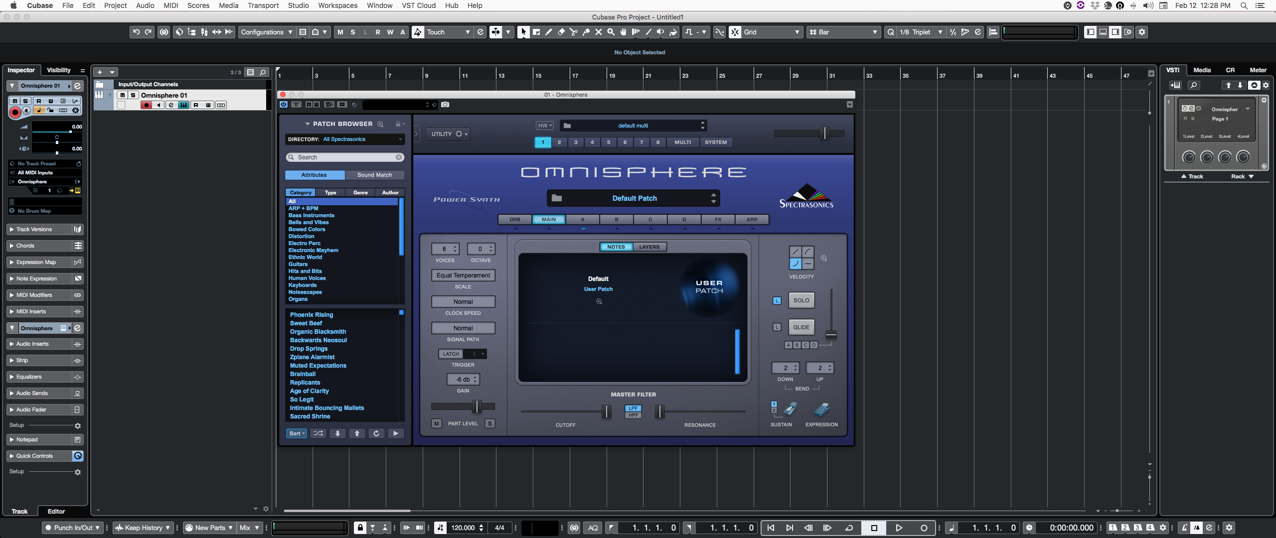Switch to the LAYERS view tab
Screen dimensions: 1276x538
[x=649, y=247]
